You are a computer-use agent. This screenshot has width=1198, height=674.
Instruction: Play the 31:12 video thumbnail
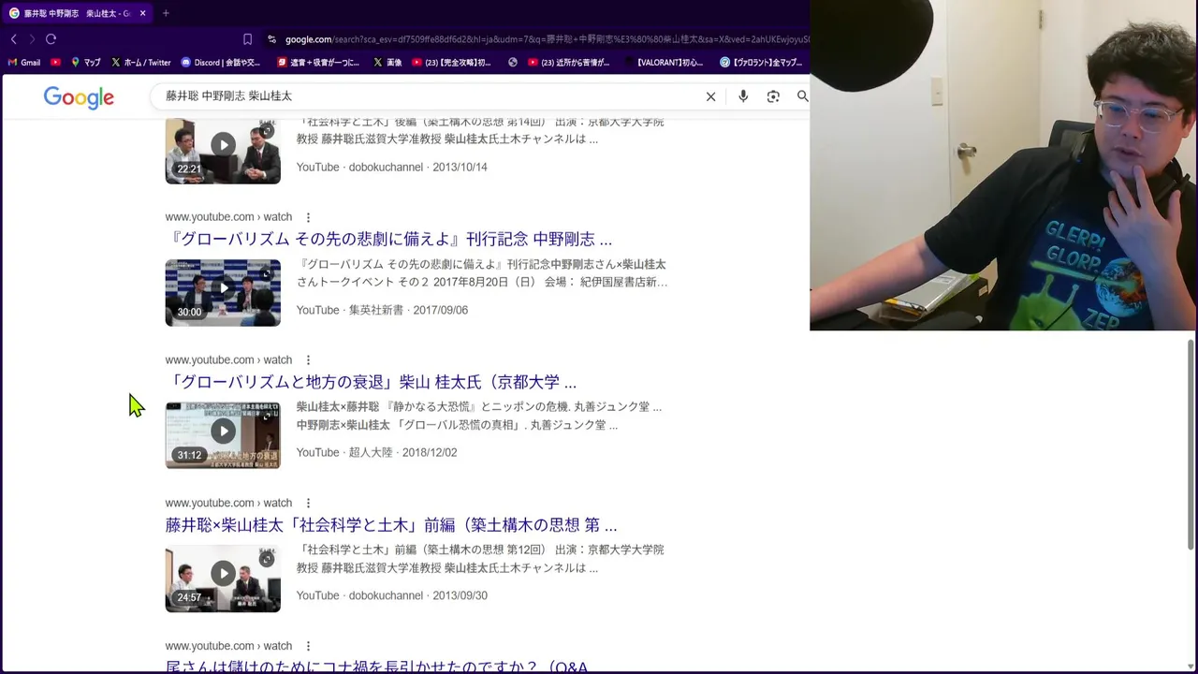pos(223,435)
